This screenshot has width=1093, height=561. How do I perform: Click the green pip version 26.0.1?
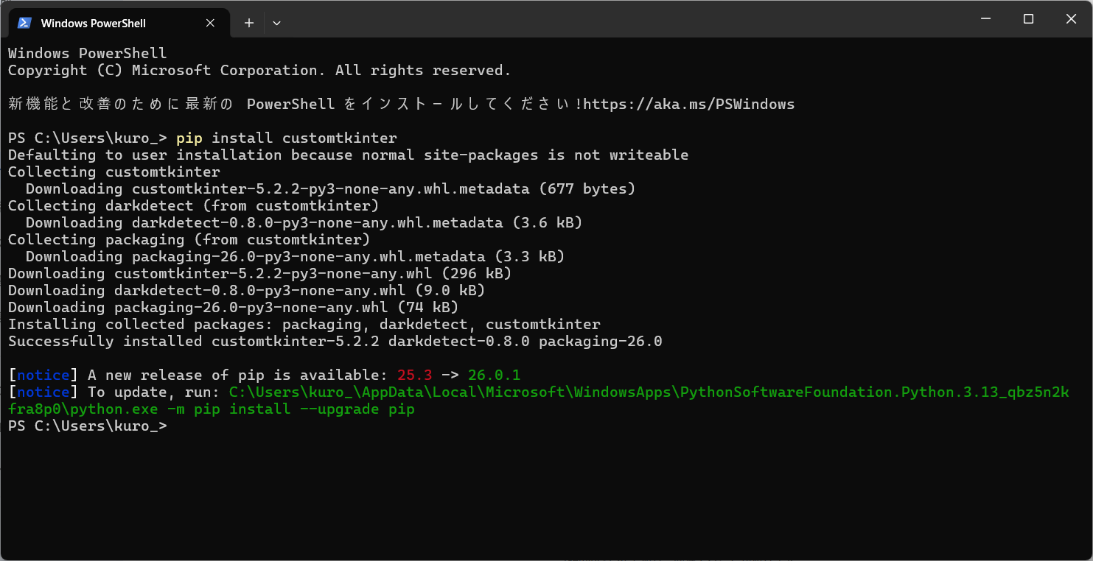[494, 375]
